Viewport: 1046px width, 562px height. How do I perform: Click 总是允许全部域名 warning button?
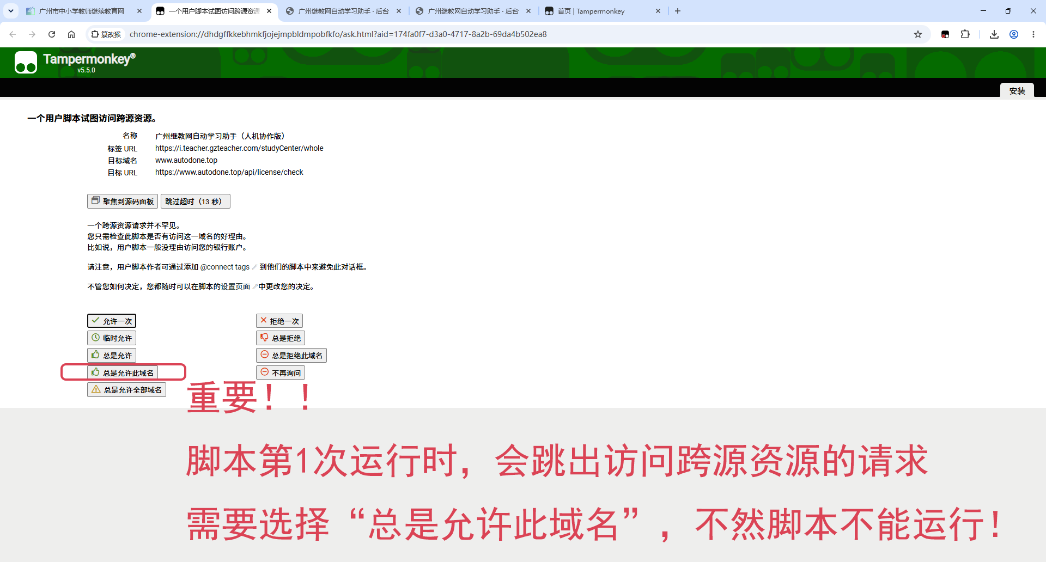[x=126, y=390]
